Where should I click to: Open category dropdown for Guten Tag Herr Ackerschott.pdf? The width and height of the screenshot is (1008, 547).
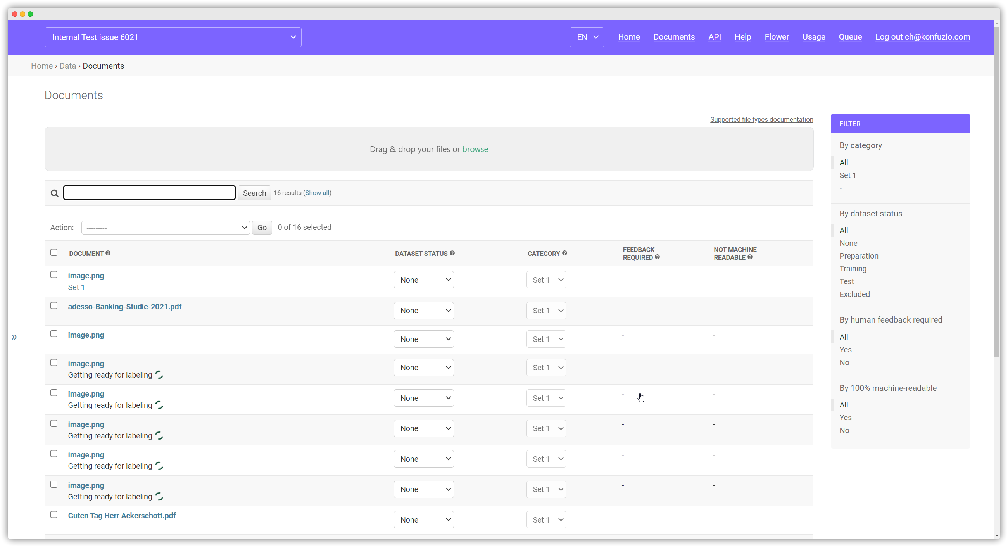546,519
